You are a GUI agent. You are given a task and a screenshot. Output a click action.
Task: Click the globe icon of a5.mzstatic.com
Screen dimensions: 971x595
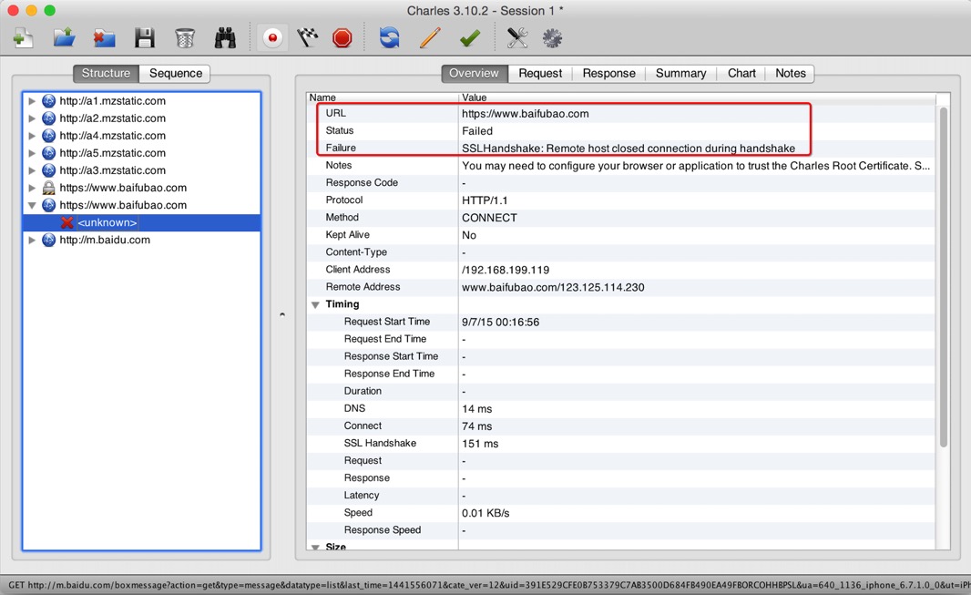pyautogui.click(x=48, y=153)
